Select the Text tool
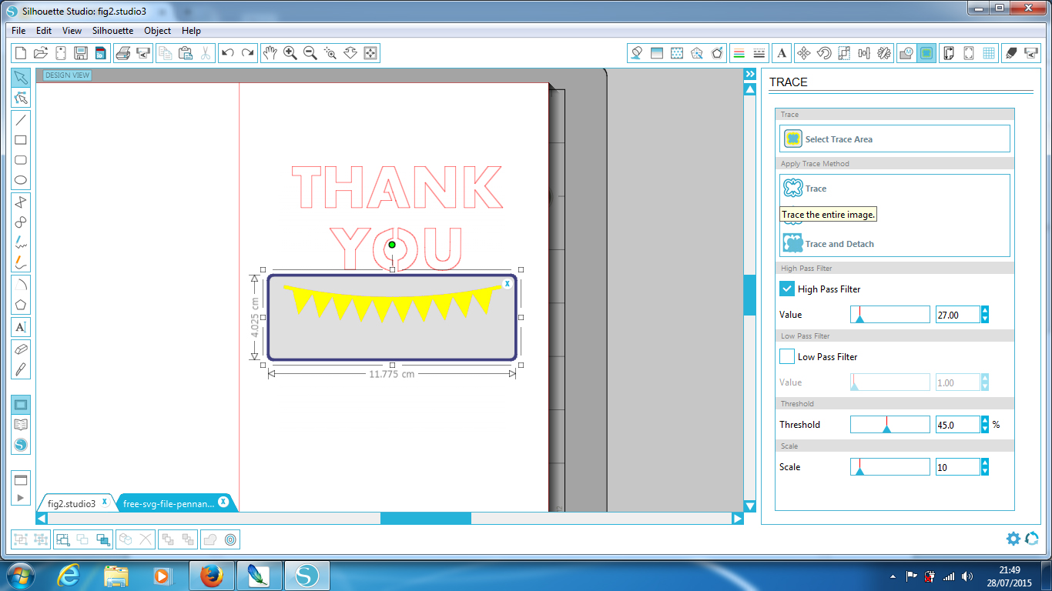 (21, 327)
